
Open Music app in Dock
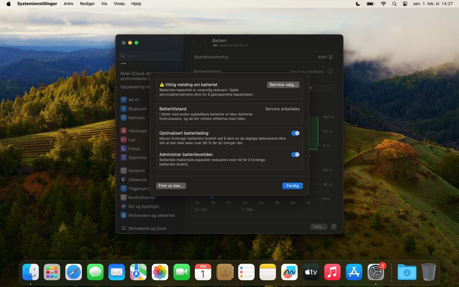332,272
